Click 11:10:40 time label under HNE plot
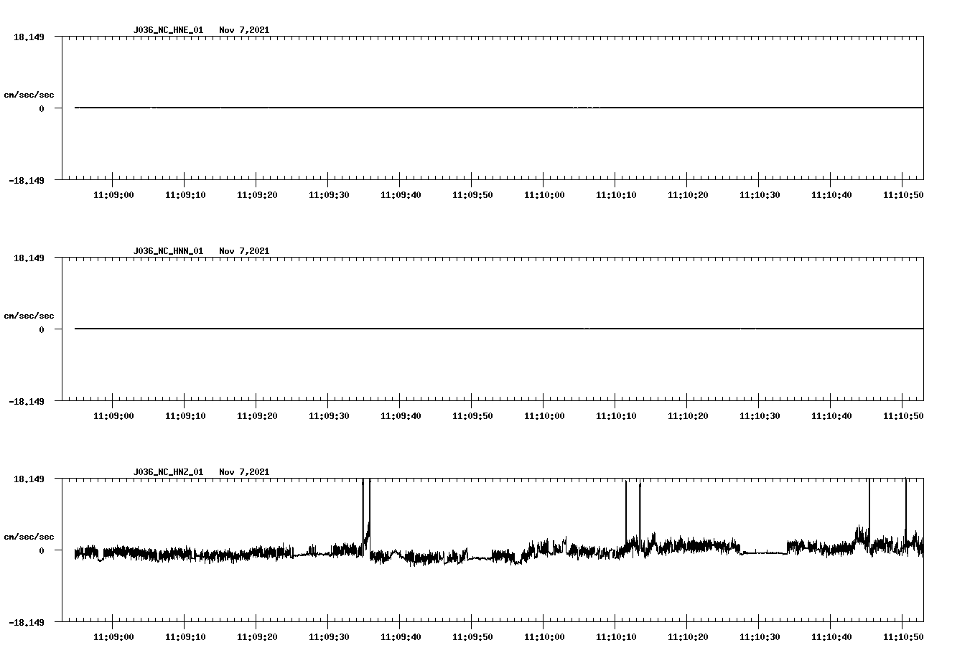This screenshot has height=663, width=975. tap(831, 195)
